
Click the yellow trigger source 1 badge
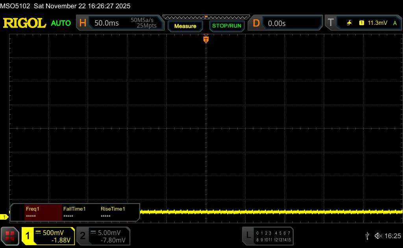click(361, 23)
